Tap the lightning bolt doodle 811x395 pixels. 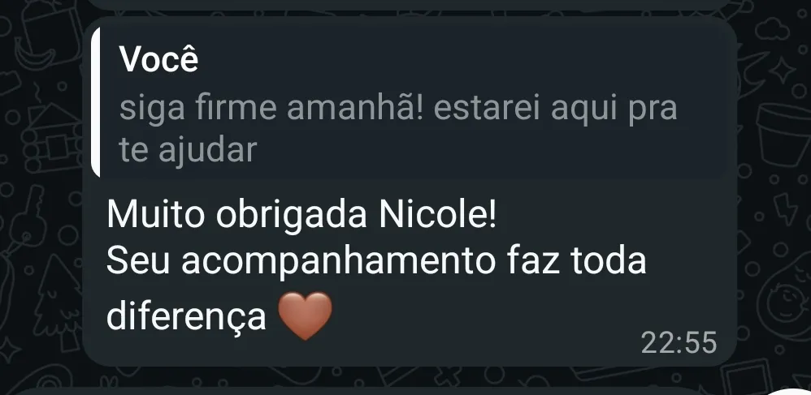coord(785,209)
